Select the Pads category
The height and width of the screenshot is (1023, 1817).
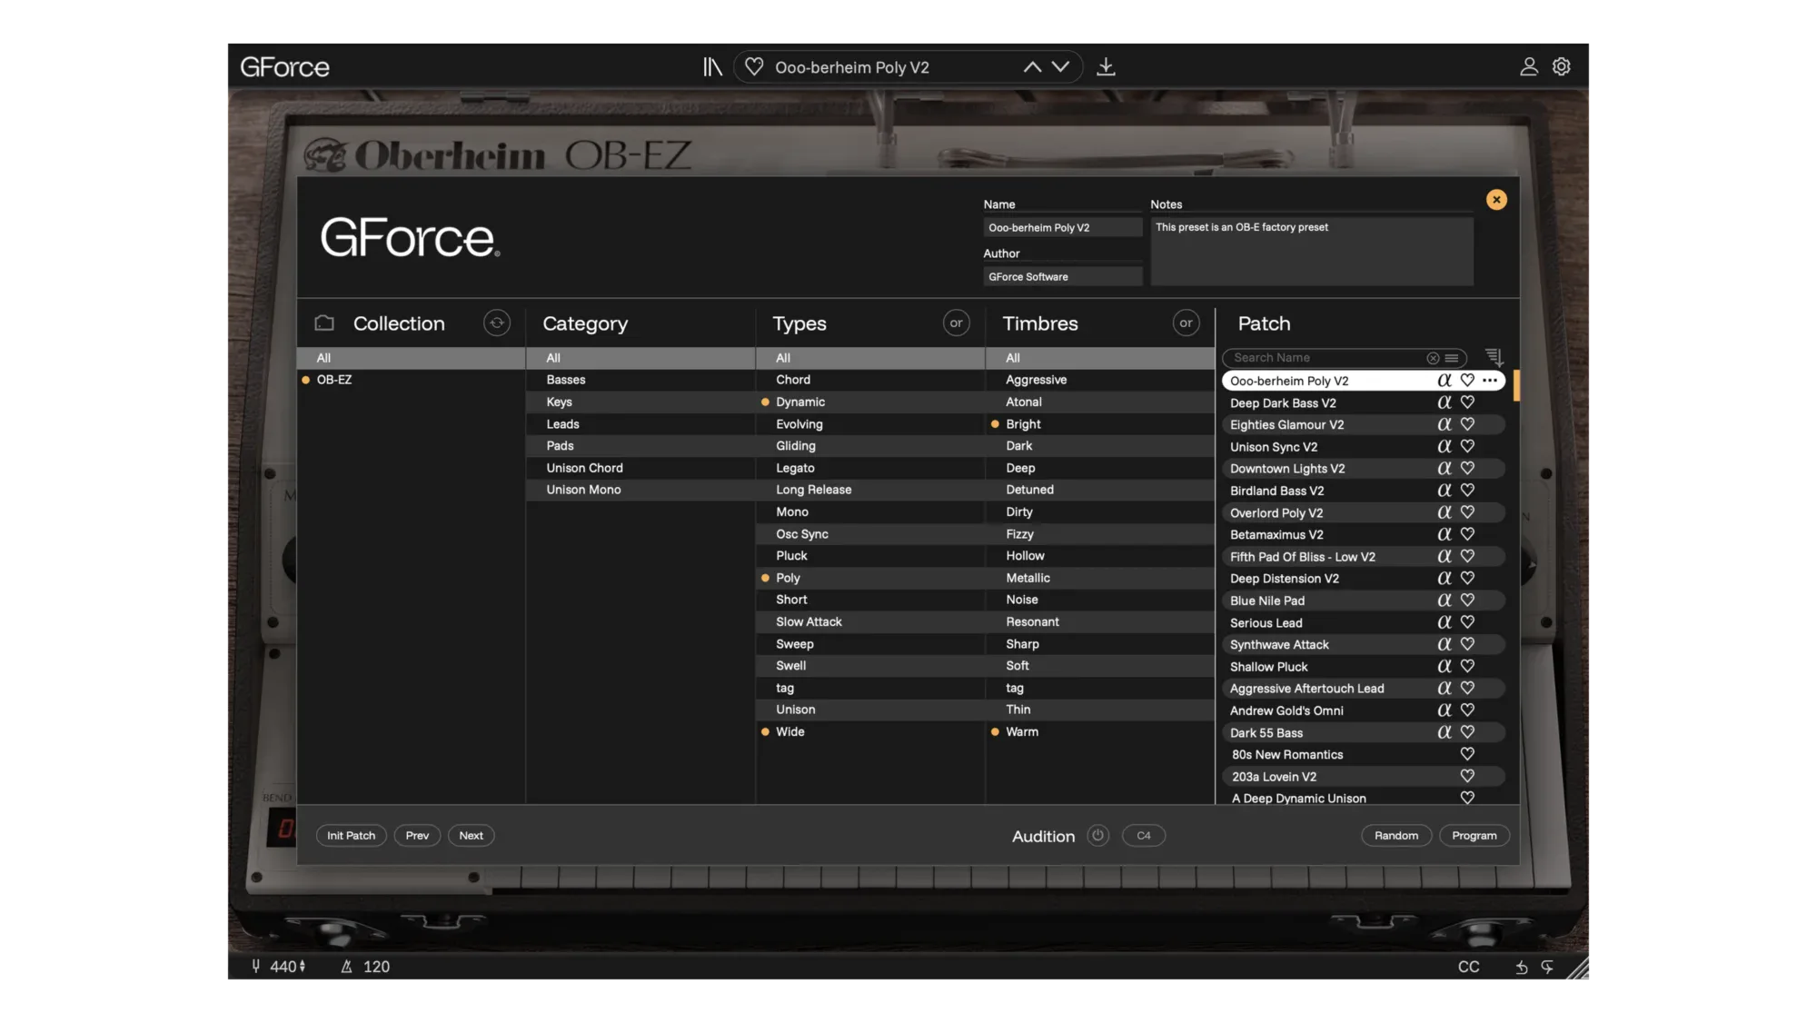640,446
